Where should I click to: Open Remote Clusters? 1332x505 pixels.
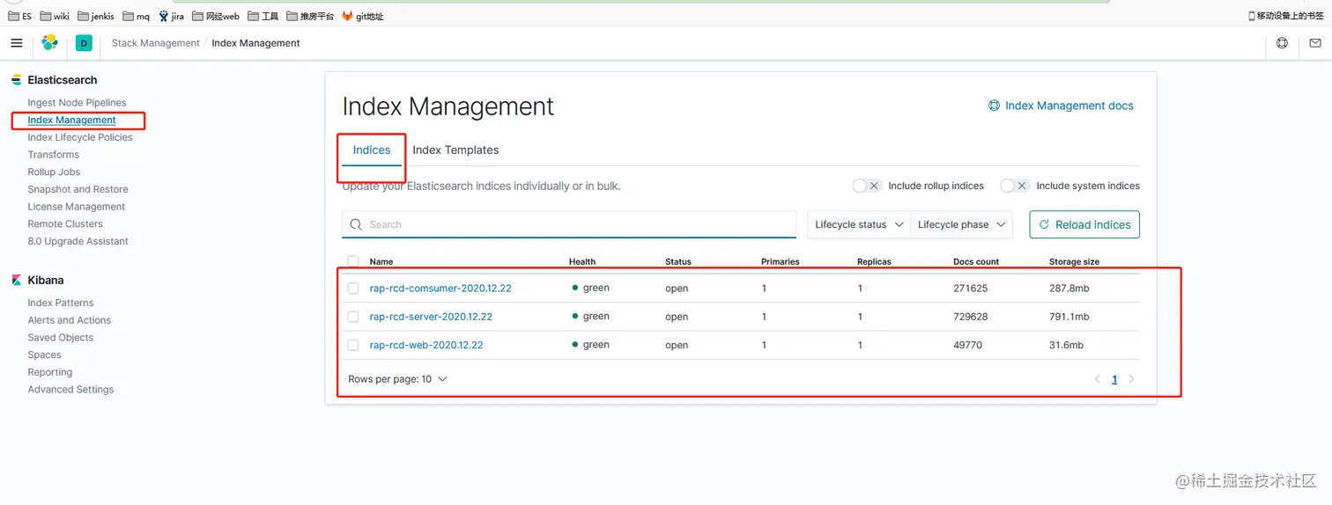tap(65, 223)
